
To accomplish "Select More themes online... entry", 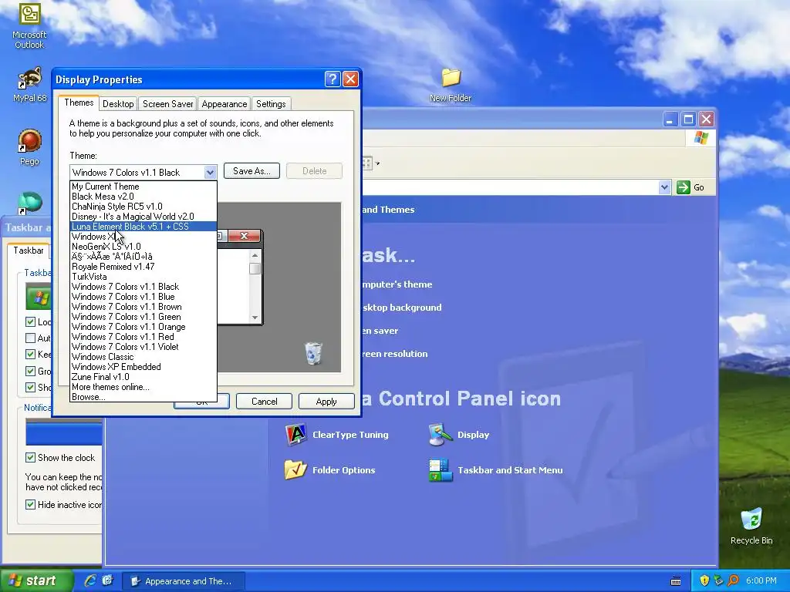I will click(143, 387).
